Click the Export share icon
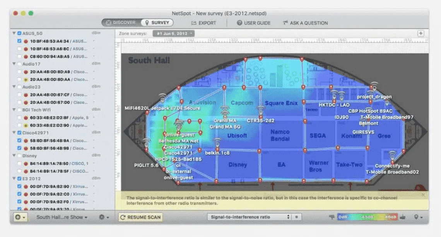This screenshot has width=441, height=237. pos(193,23)
